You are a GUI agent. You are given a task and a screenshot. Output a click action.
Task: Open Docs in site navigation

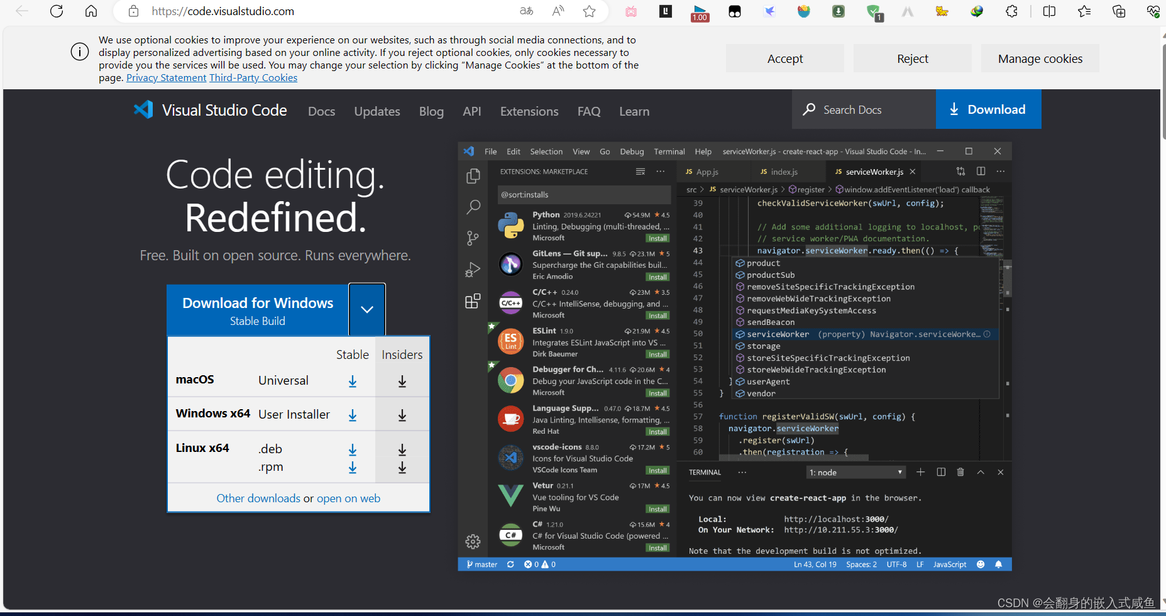tap(321, 111)
